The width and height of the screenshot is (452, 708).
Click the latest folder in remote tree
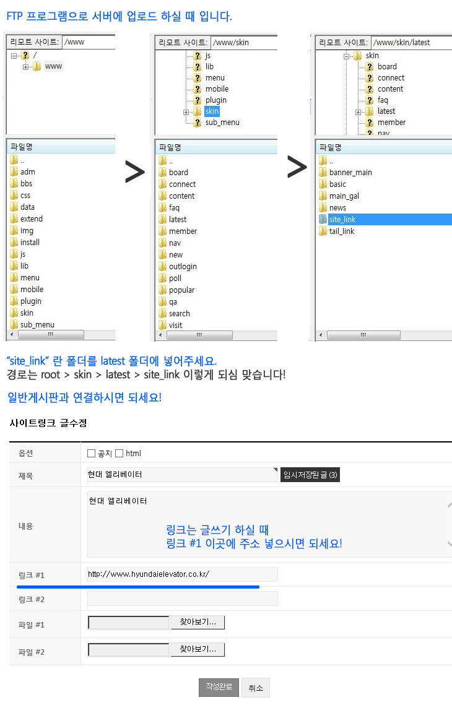pyautogui.click(x=386, y=111)
